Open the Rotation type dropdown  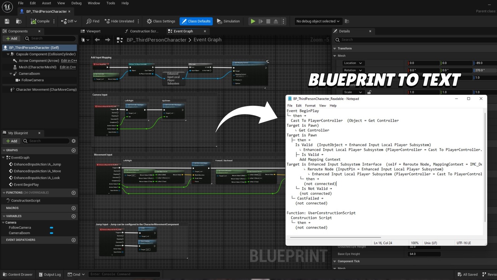(x=353, y=70)
